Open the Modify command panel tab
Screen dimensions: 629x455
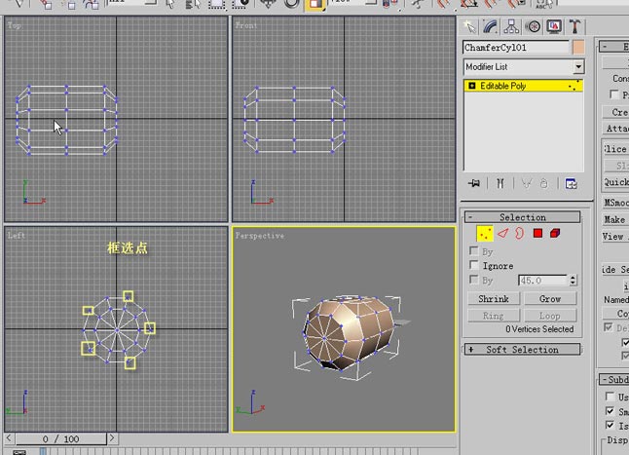click(490, 27)
